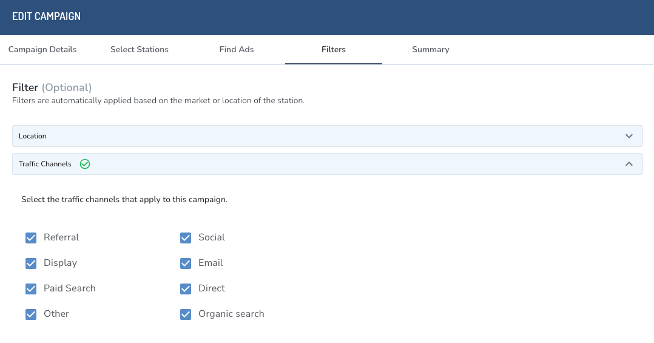Viewport: 654px width, 343px height.
Task: Click the Organic search label text
Action: point(231,314)
